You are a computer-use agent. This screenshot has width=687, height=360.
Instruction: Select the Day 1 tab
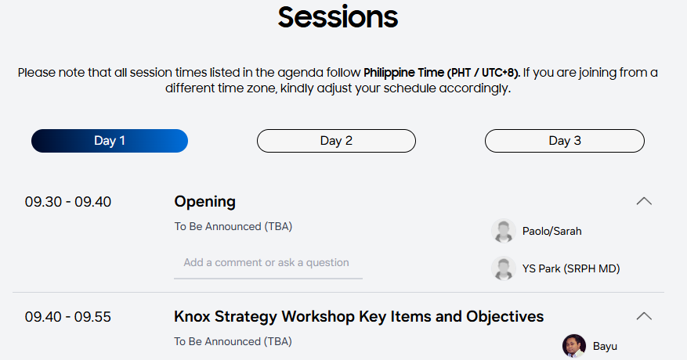[x=110, y=141]
